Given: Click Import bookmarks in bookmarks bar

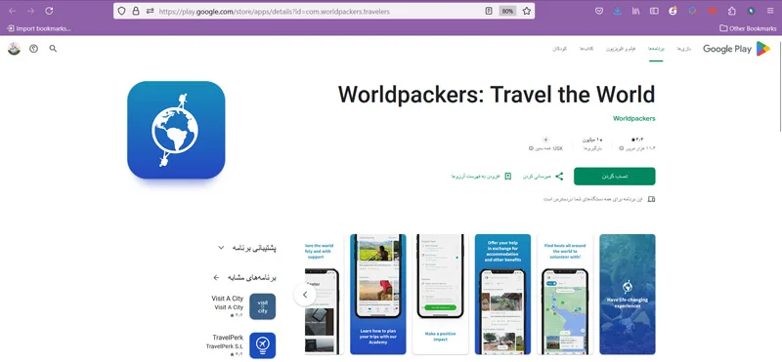Looking at the screenshot, I should point(38,28).
